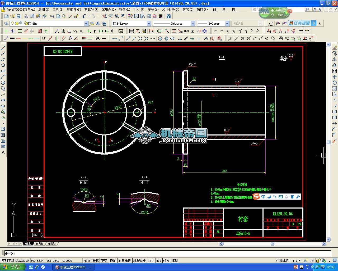Image resolution: width=338 pixels, height=271 pixels.
Task: Expand the dim layer dropdown
Action: [86, 24]
